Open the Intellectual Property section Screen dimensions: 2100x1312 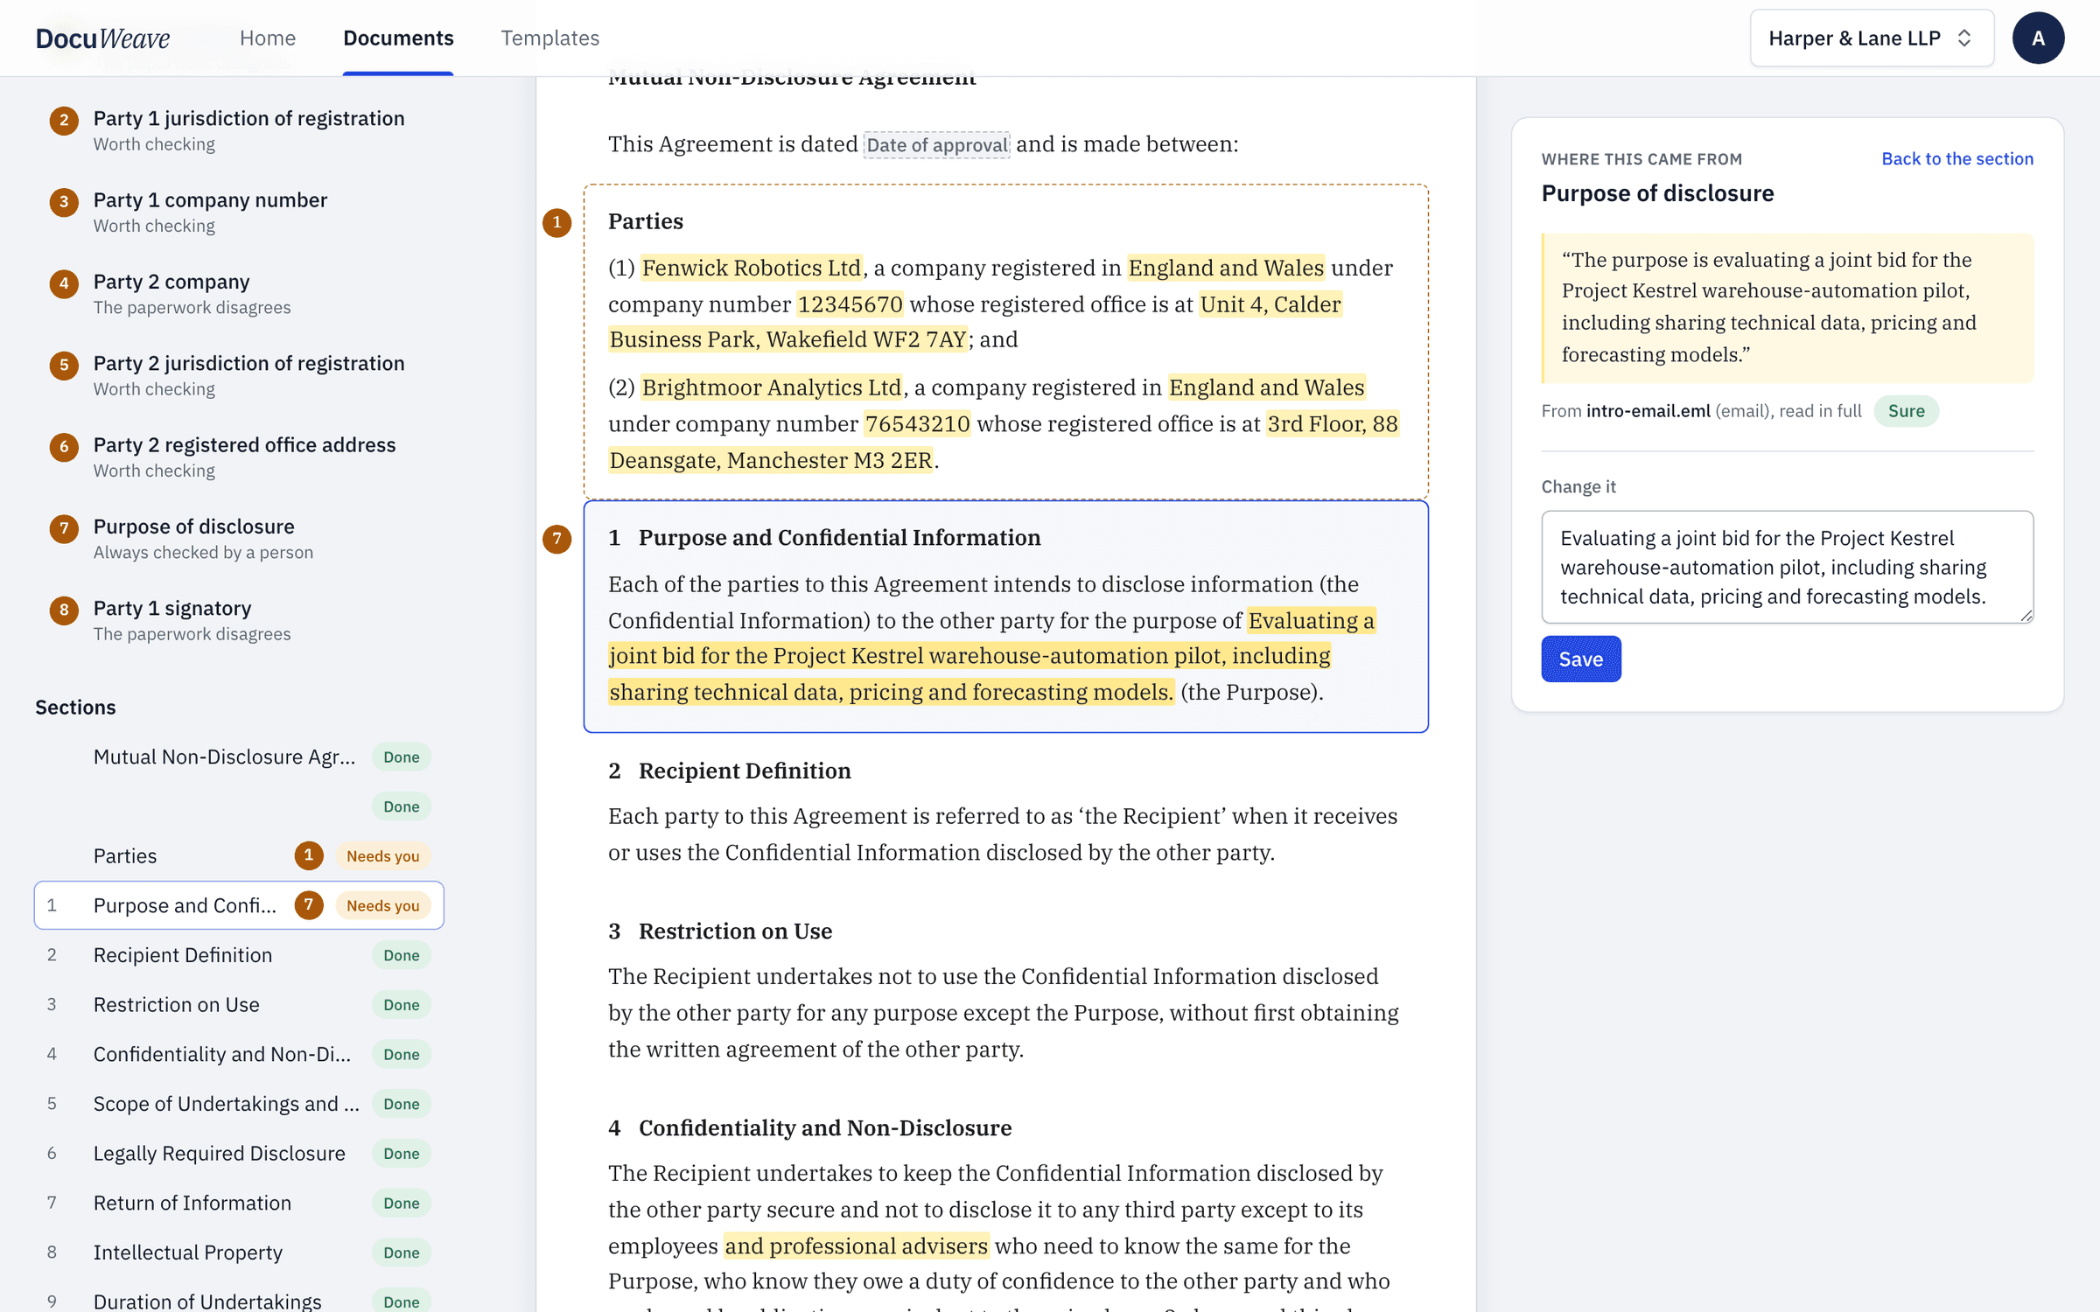pos(238,1253)
